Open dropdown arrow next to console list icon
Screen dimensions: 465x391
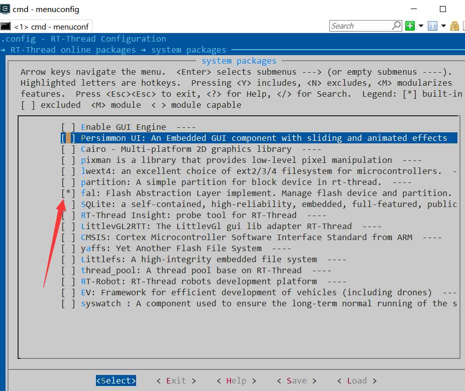point(443,26)
